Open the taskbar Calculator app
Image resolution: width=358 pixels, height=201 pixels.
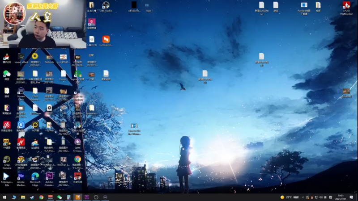68,197
